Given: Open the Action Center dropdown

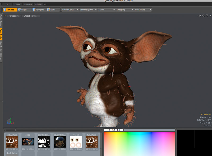Looking at the screenshot, I should 70,10.
